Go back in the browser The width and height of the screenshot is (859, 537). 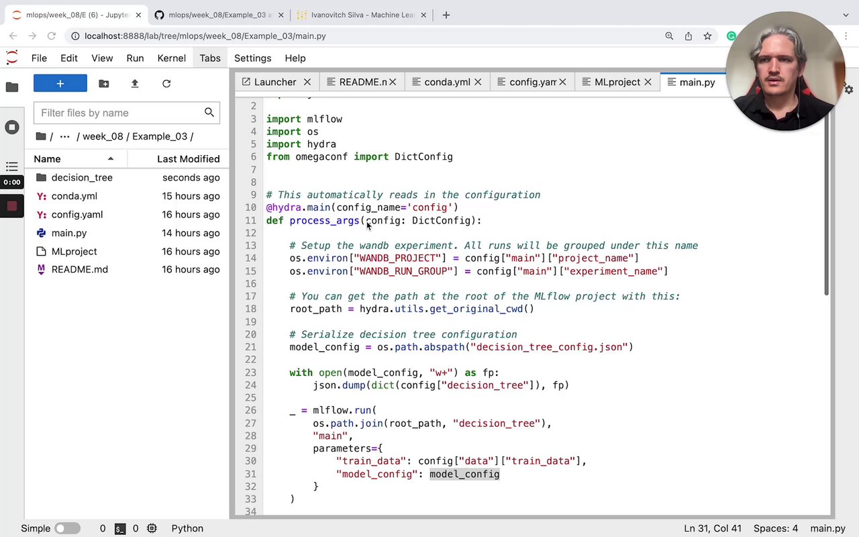pos(13,36)
